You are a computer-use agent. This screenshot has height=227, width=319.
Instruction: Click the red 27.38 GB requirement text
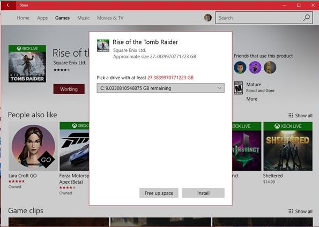[x=170, y=78]
